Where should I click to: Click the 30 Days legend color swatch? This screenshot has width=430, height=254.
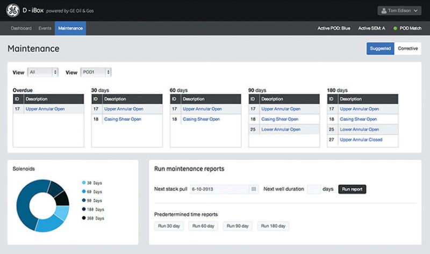83,183
